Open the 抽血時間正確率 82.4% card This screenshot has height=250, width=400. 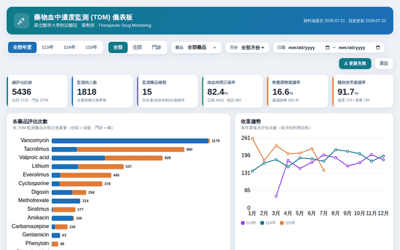click(232, 91)
